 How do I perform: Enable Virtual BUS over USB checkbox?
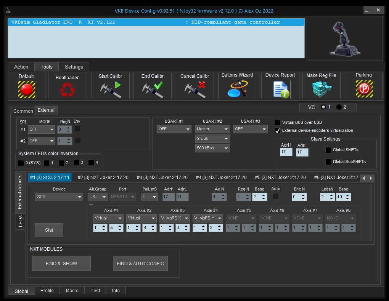(278, 123)
